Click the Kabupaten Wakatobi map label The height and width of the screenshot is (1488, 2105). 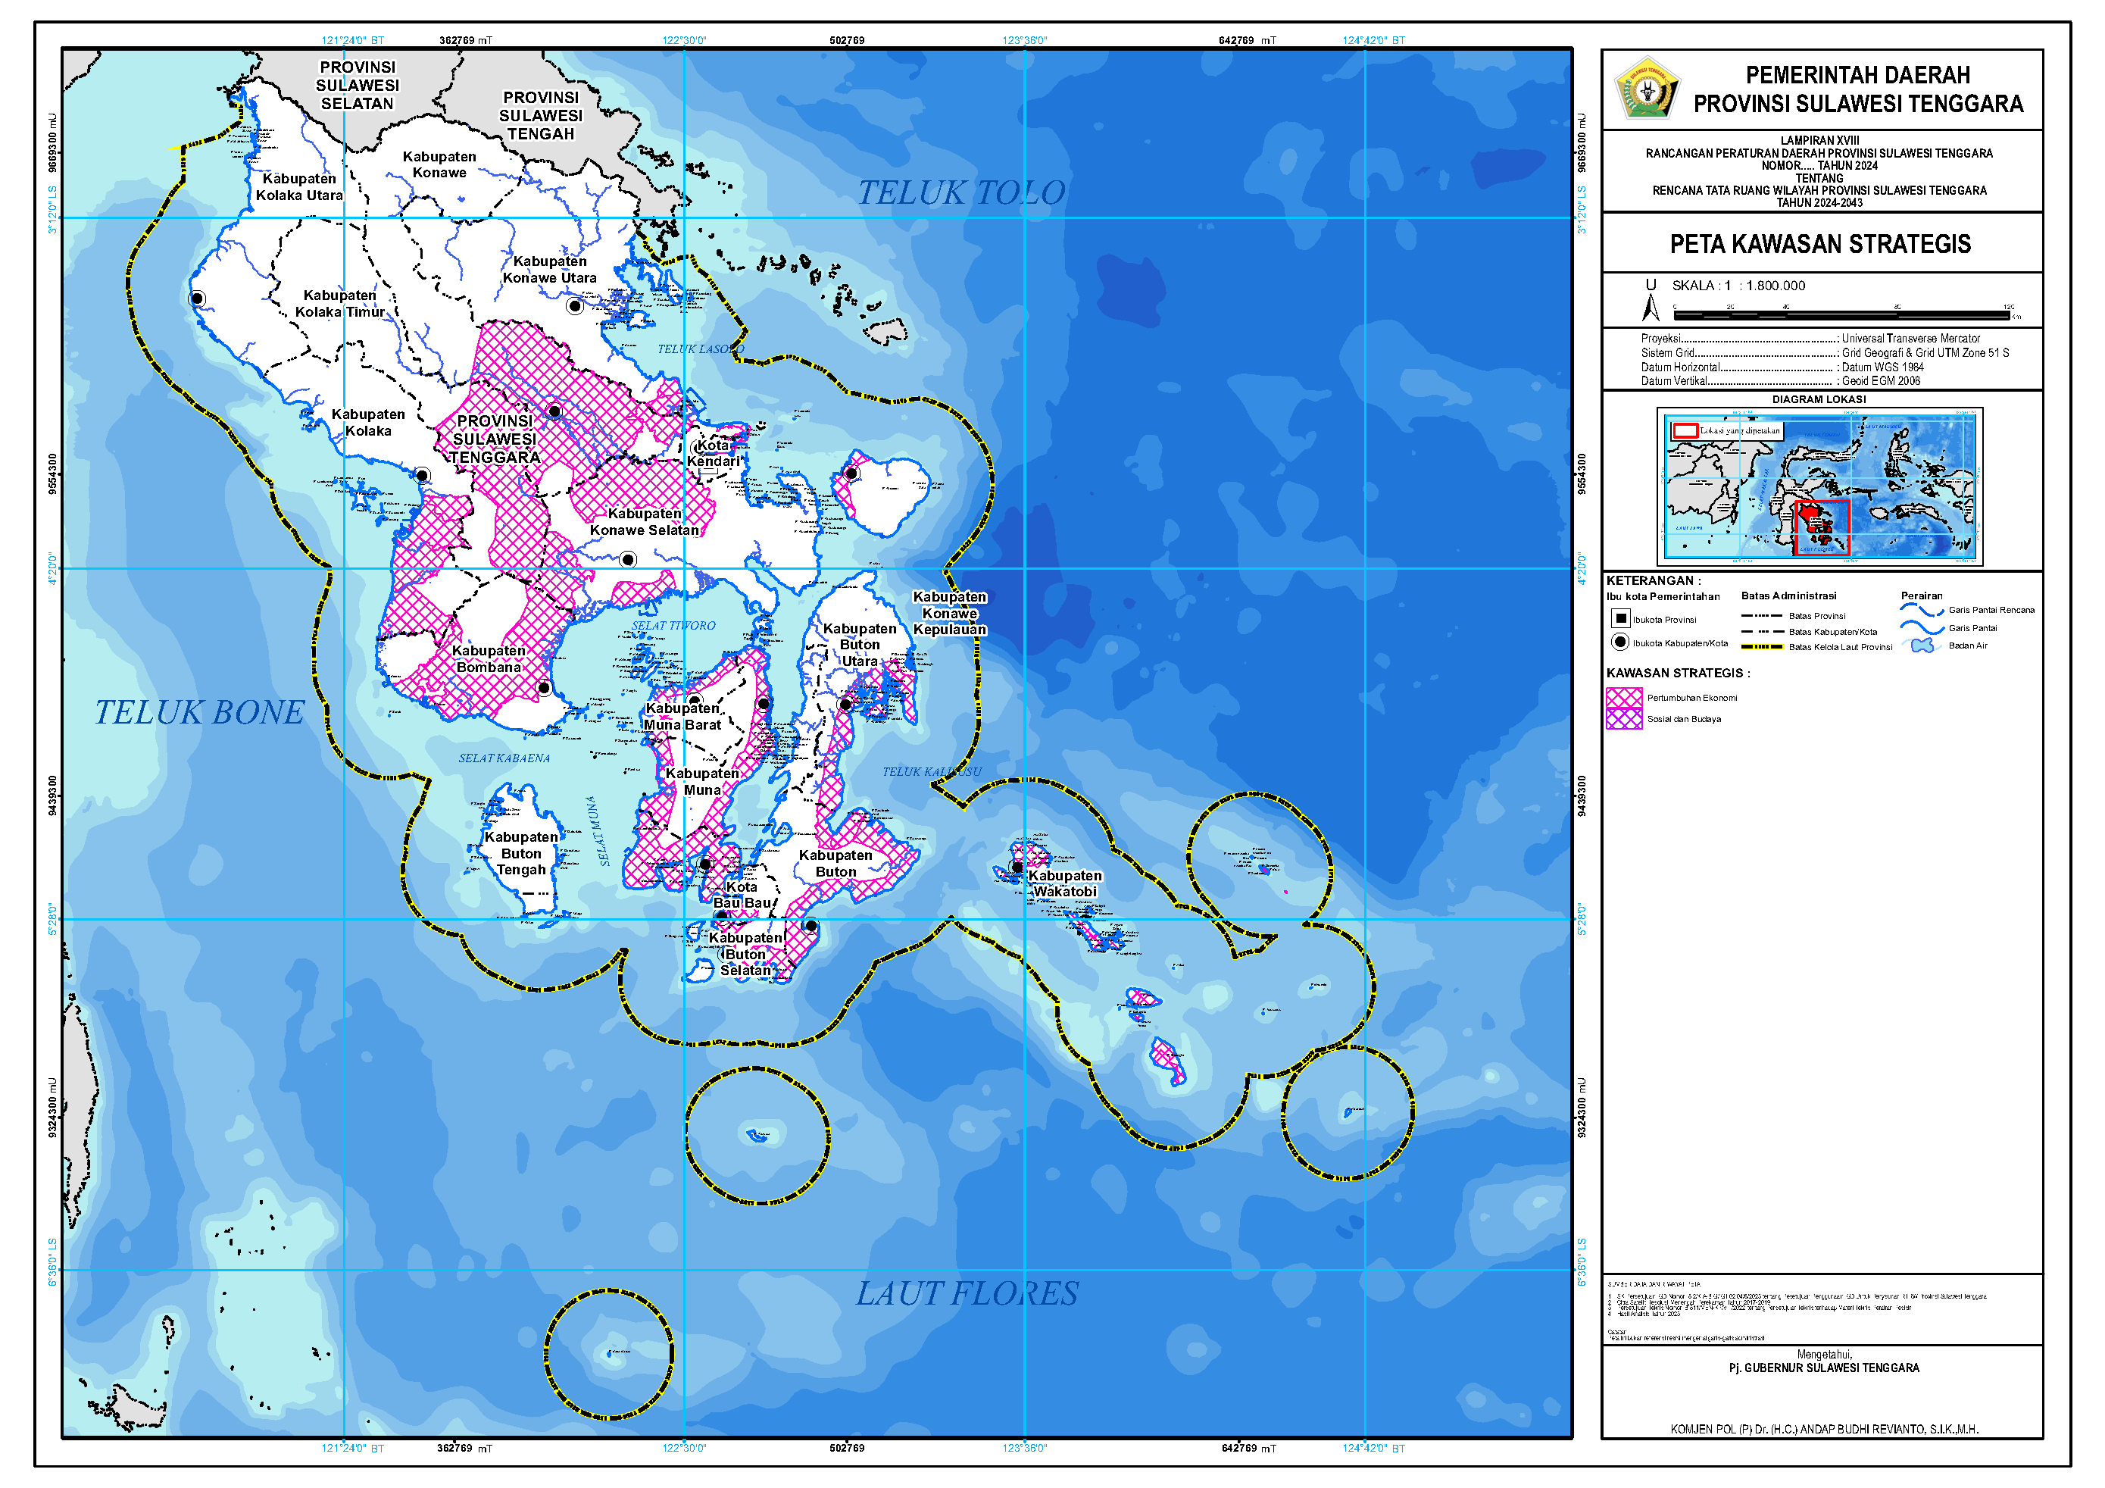coord(1064,883)
